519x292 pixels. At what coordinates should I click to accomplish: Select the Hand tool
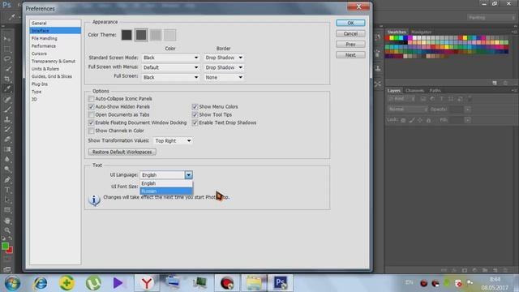pos(7,221)
